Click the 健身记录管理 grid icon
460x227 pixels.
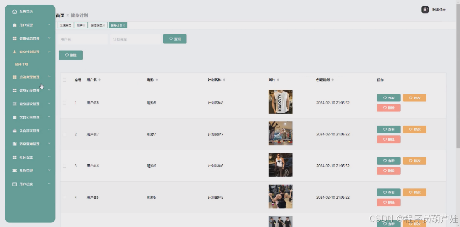coord(15,91)
